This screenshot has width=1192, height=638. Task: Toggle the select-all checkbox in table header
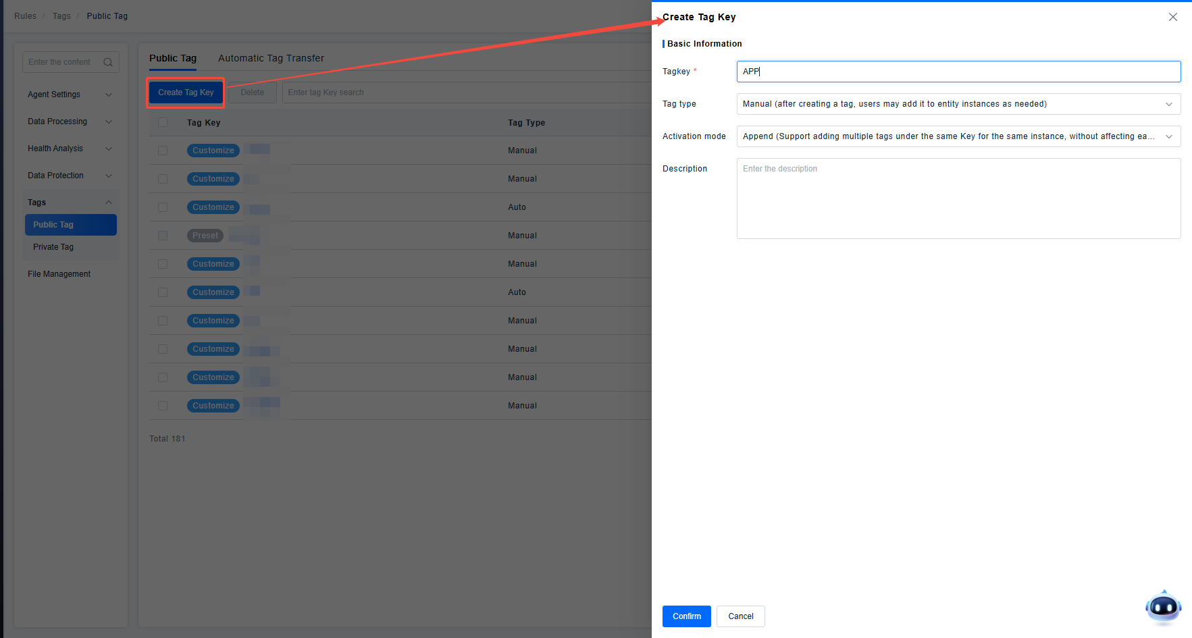click(163, 122)
